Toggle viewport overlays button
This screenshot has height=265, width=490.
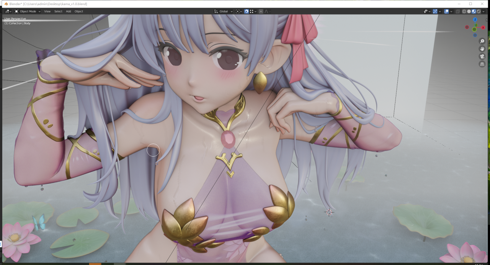tap(446, 11)
